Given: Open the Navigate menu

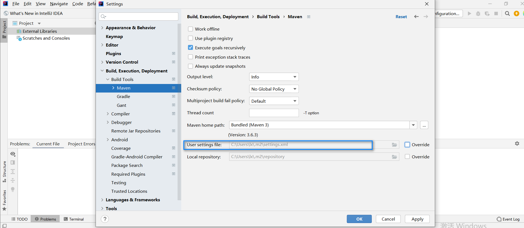Looking at the screenshot, I should tap(59, 4).
